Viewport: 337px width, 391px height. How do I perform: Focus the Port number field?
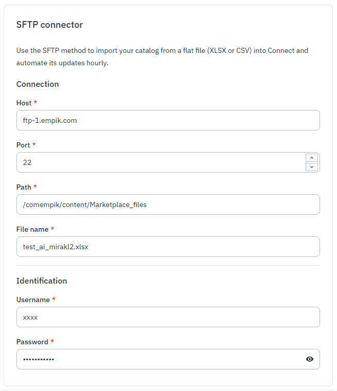tap(159, 162)
